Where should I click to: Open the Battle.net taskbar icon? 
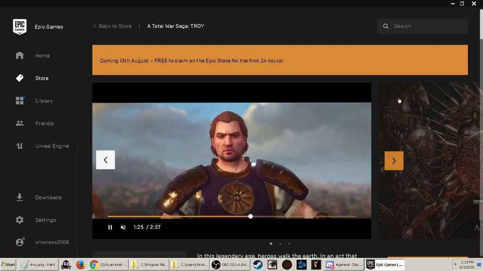[x=301, y=265]
